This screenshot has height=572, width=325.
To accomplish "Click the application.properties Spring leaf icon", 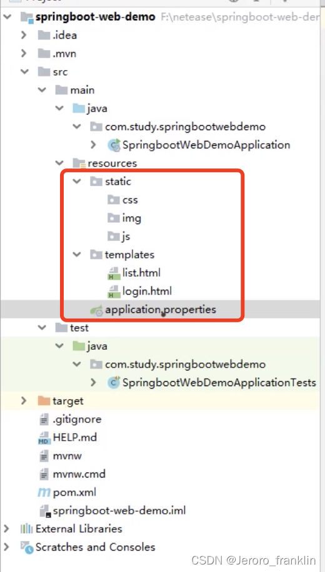I will [96, 310].
